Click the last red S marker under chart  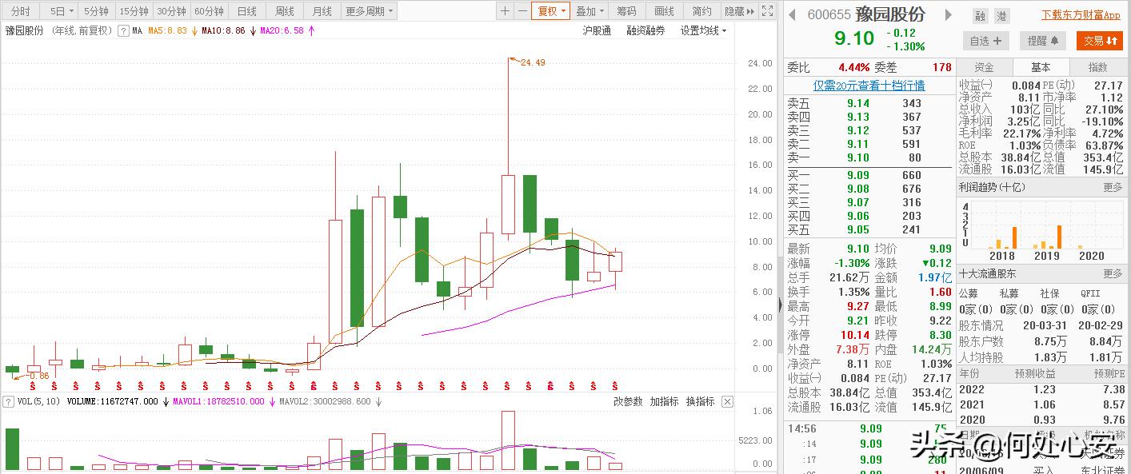tap(615, 387)
